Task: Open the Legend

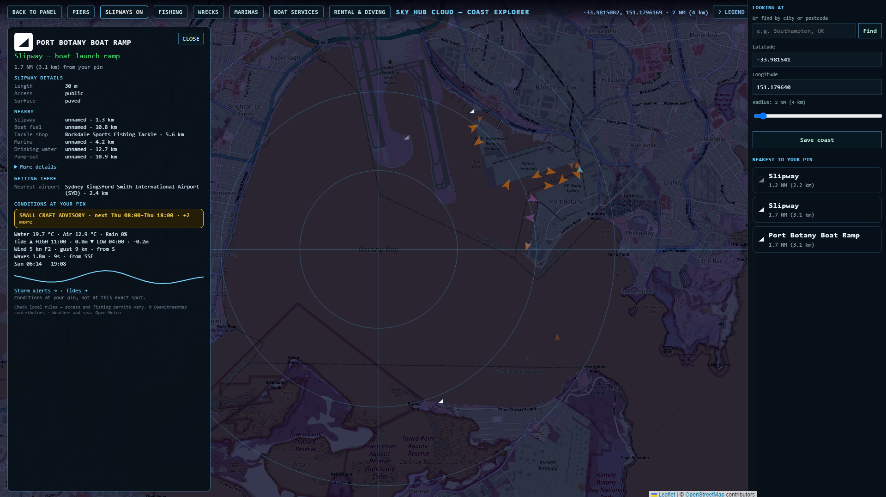Action: pos(730,12)
